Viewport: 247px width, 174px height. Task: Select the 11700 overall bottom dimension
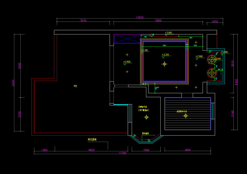[x=122, y=153]
